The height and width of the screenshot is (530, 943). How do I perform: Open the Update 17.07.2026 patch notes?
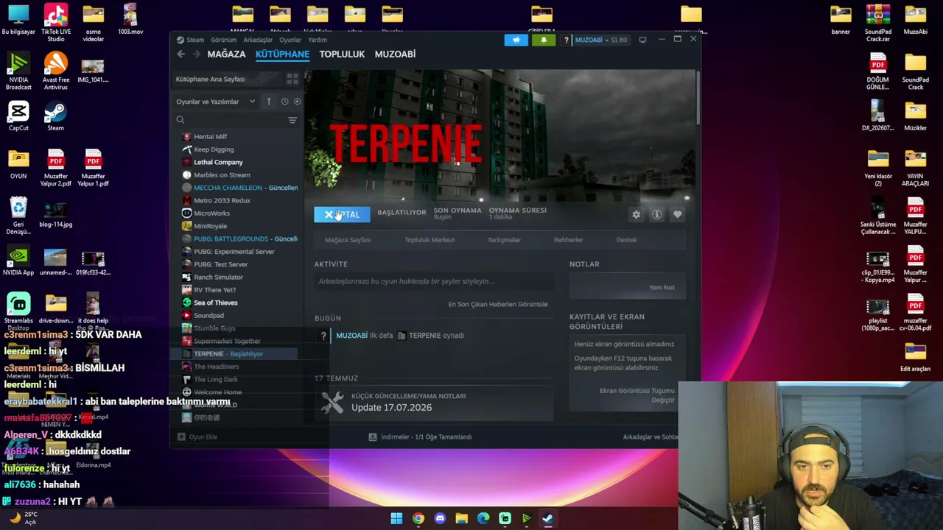click(435, 403)
